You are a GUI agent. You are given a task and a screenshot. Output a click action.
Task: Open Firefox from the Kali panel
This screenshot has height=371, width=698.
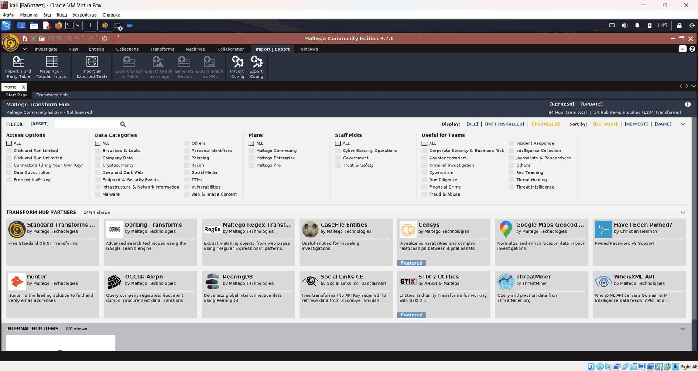(58, 26)
